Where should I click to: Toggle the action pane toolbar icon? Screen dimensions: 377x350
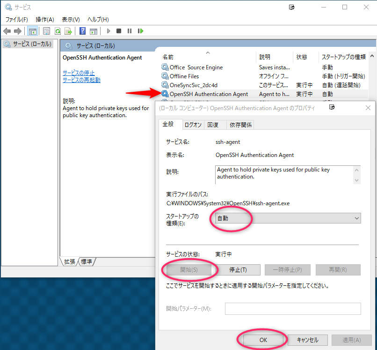click(x=94, y=31)
